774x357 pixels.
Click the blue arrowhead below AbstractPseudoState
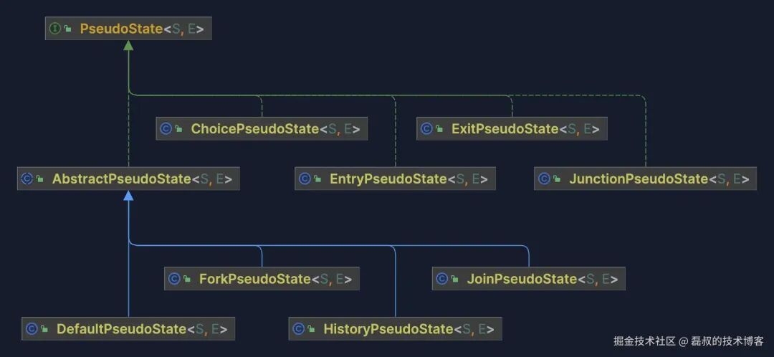tap(128, 196)
